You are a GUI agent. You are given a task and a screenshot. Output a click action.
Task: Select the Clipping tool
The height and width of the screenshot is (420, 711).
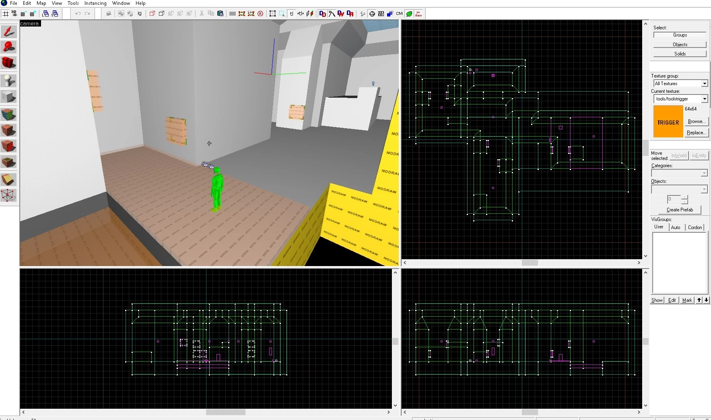pos(8,180)
